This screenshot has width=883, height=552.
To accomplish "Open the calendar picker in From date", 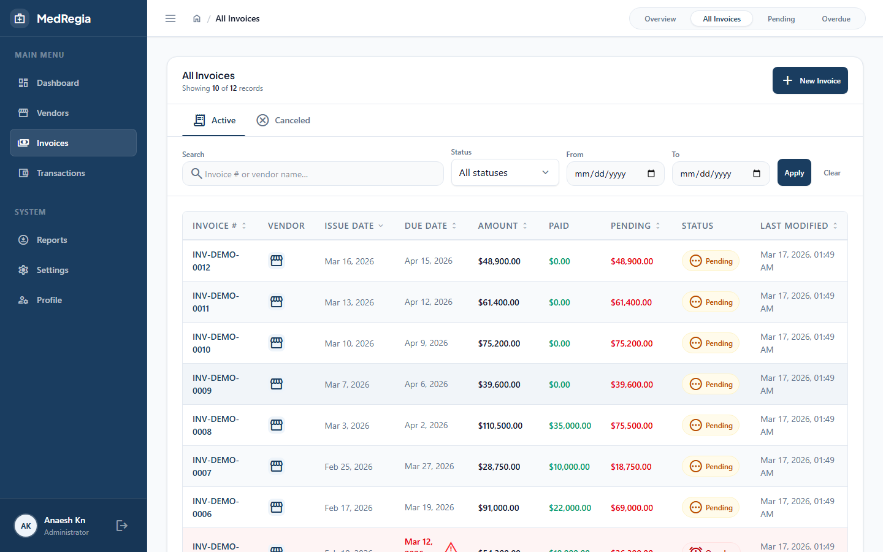I will pyautogui.click(x=651, y=174).
